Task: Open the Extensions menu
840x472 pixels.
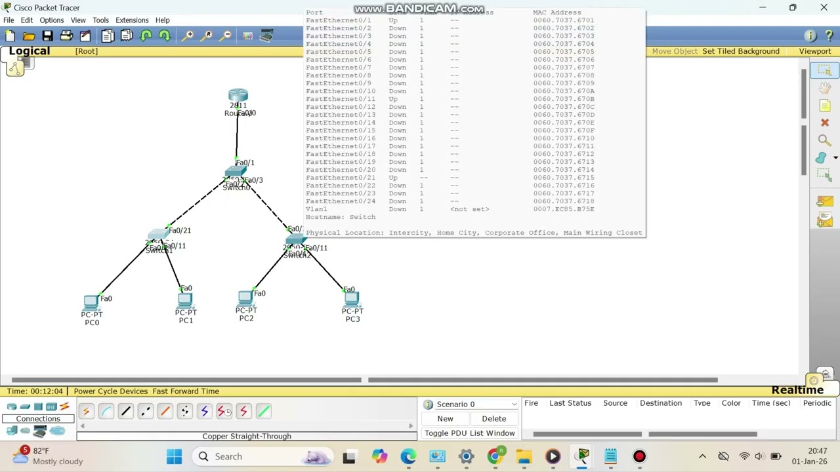Action: pos(133,20)
